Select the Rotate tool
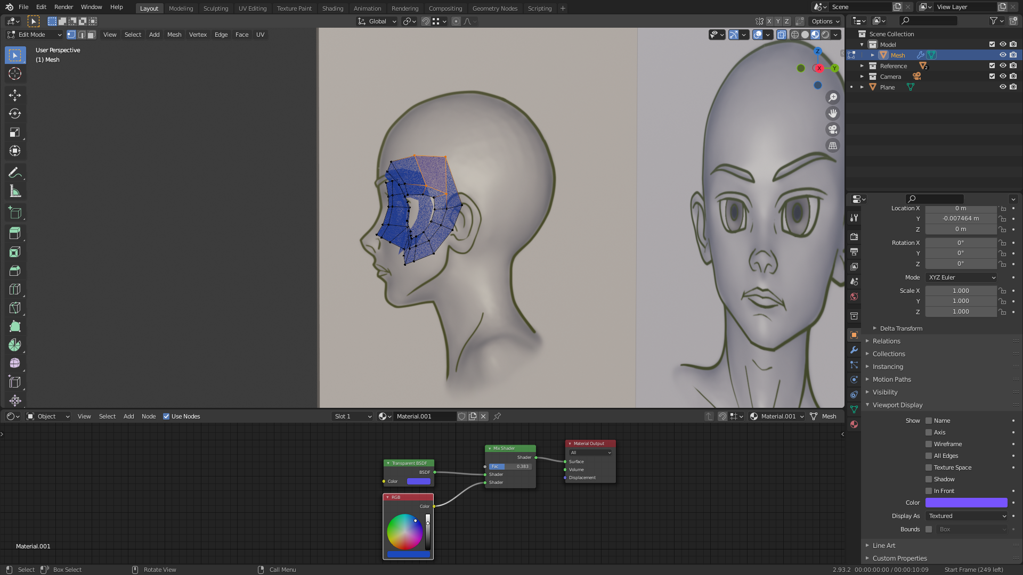Viewport: 1023px width, 575px height. pos(15,114)
